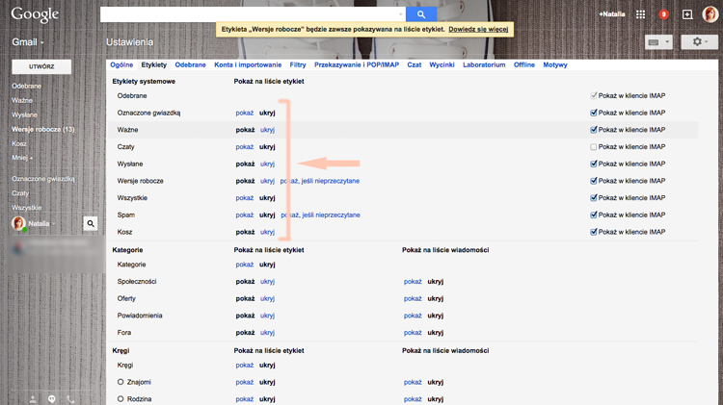Toggle IMAP checkbox for Oznaczone gwiazdką

tap(594, 113)
